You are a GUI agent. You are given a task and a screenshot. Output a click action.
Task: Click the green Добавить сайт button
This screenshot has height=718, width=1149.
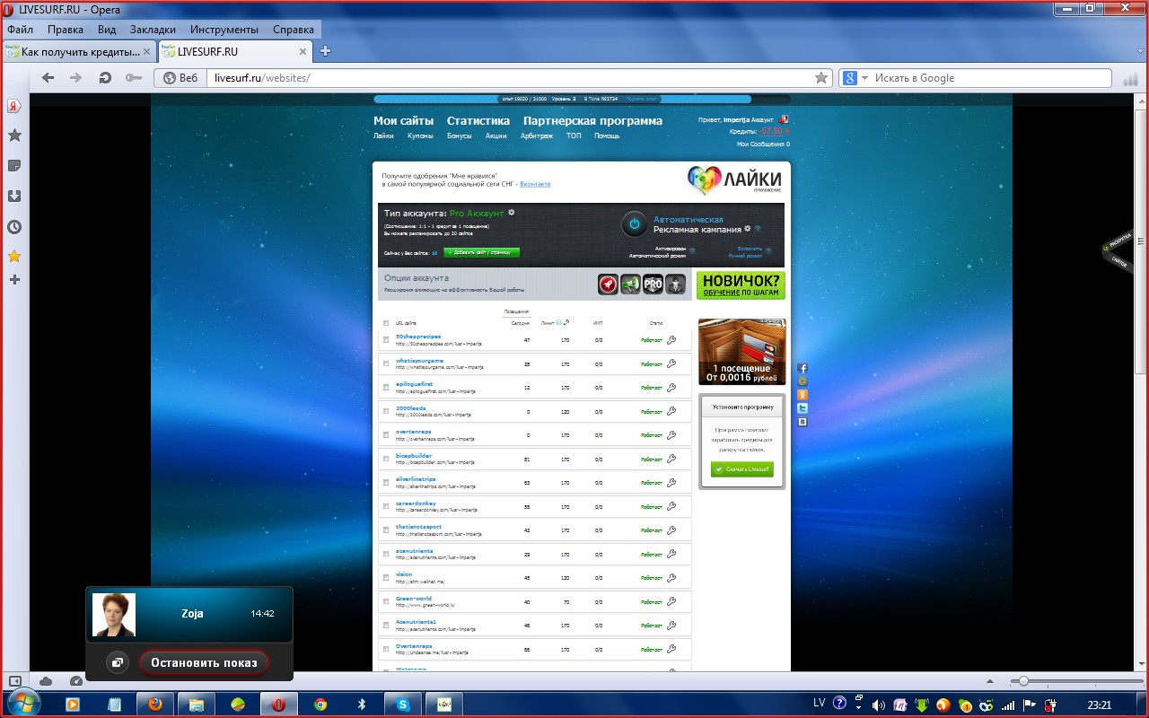[x=482, y=252]
